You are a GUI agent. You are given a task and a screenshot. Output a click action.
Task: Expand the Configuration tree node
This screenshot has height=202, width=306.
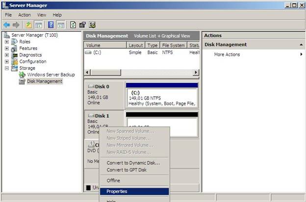(x=7, y=62)
